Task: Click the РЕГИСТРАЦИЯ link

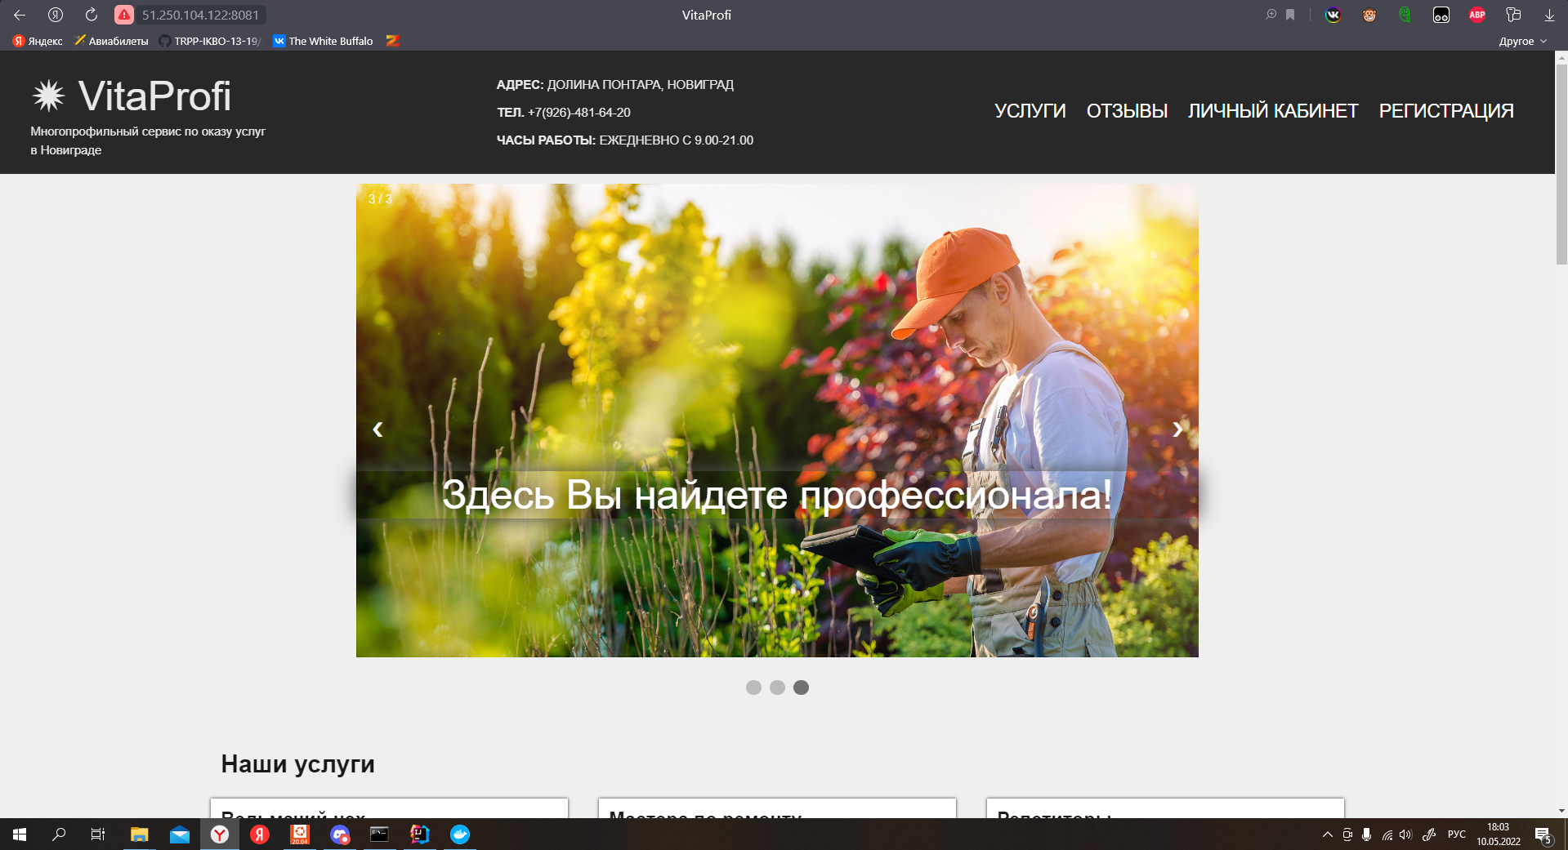Action: [1446, 110]
